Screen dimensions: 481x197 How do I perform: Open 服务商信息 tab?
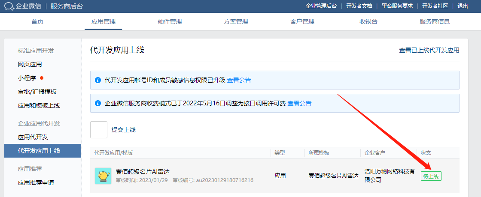[x=435, y=22]
